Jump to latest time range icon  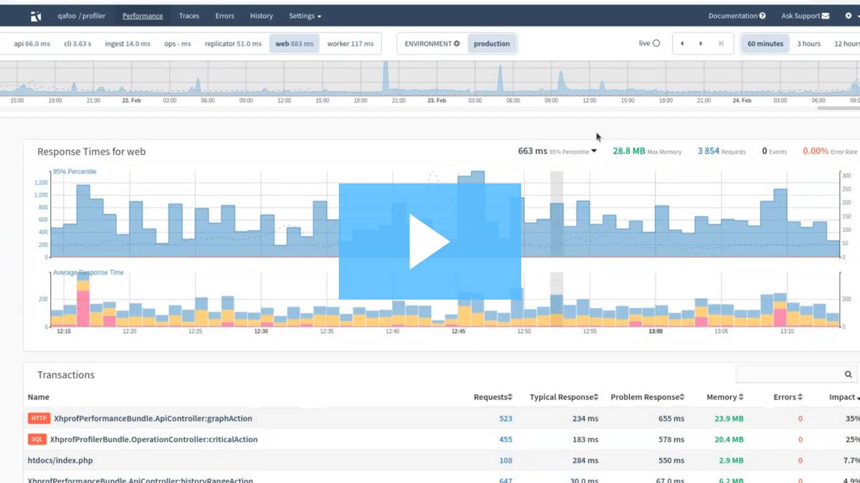[x=721, y=44]
